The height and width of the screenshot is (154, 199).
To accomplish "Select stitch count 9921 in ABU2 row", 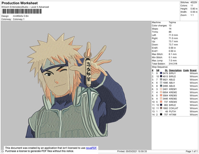I will point(165,80).
